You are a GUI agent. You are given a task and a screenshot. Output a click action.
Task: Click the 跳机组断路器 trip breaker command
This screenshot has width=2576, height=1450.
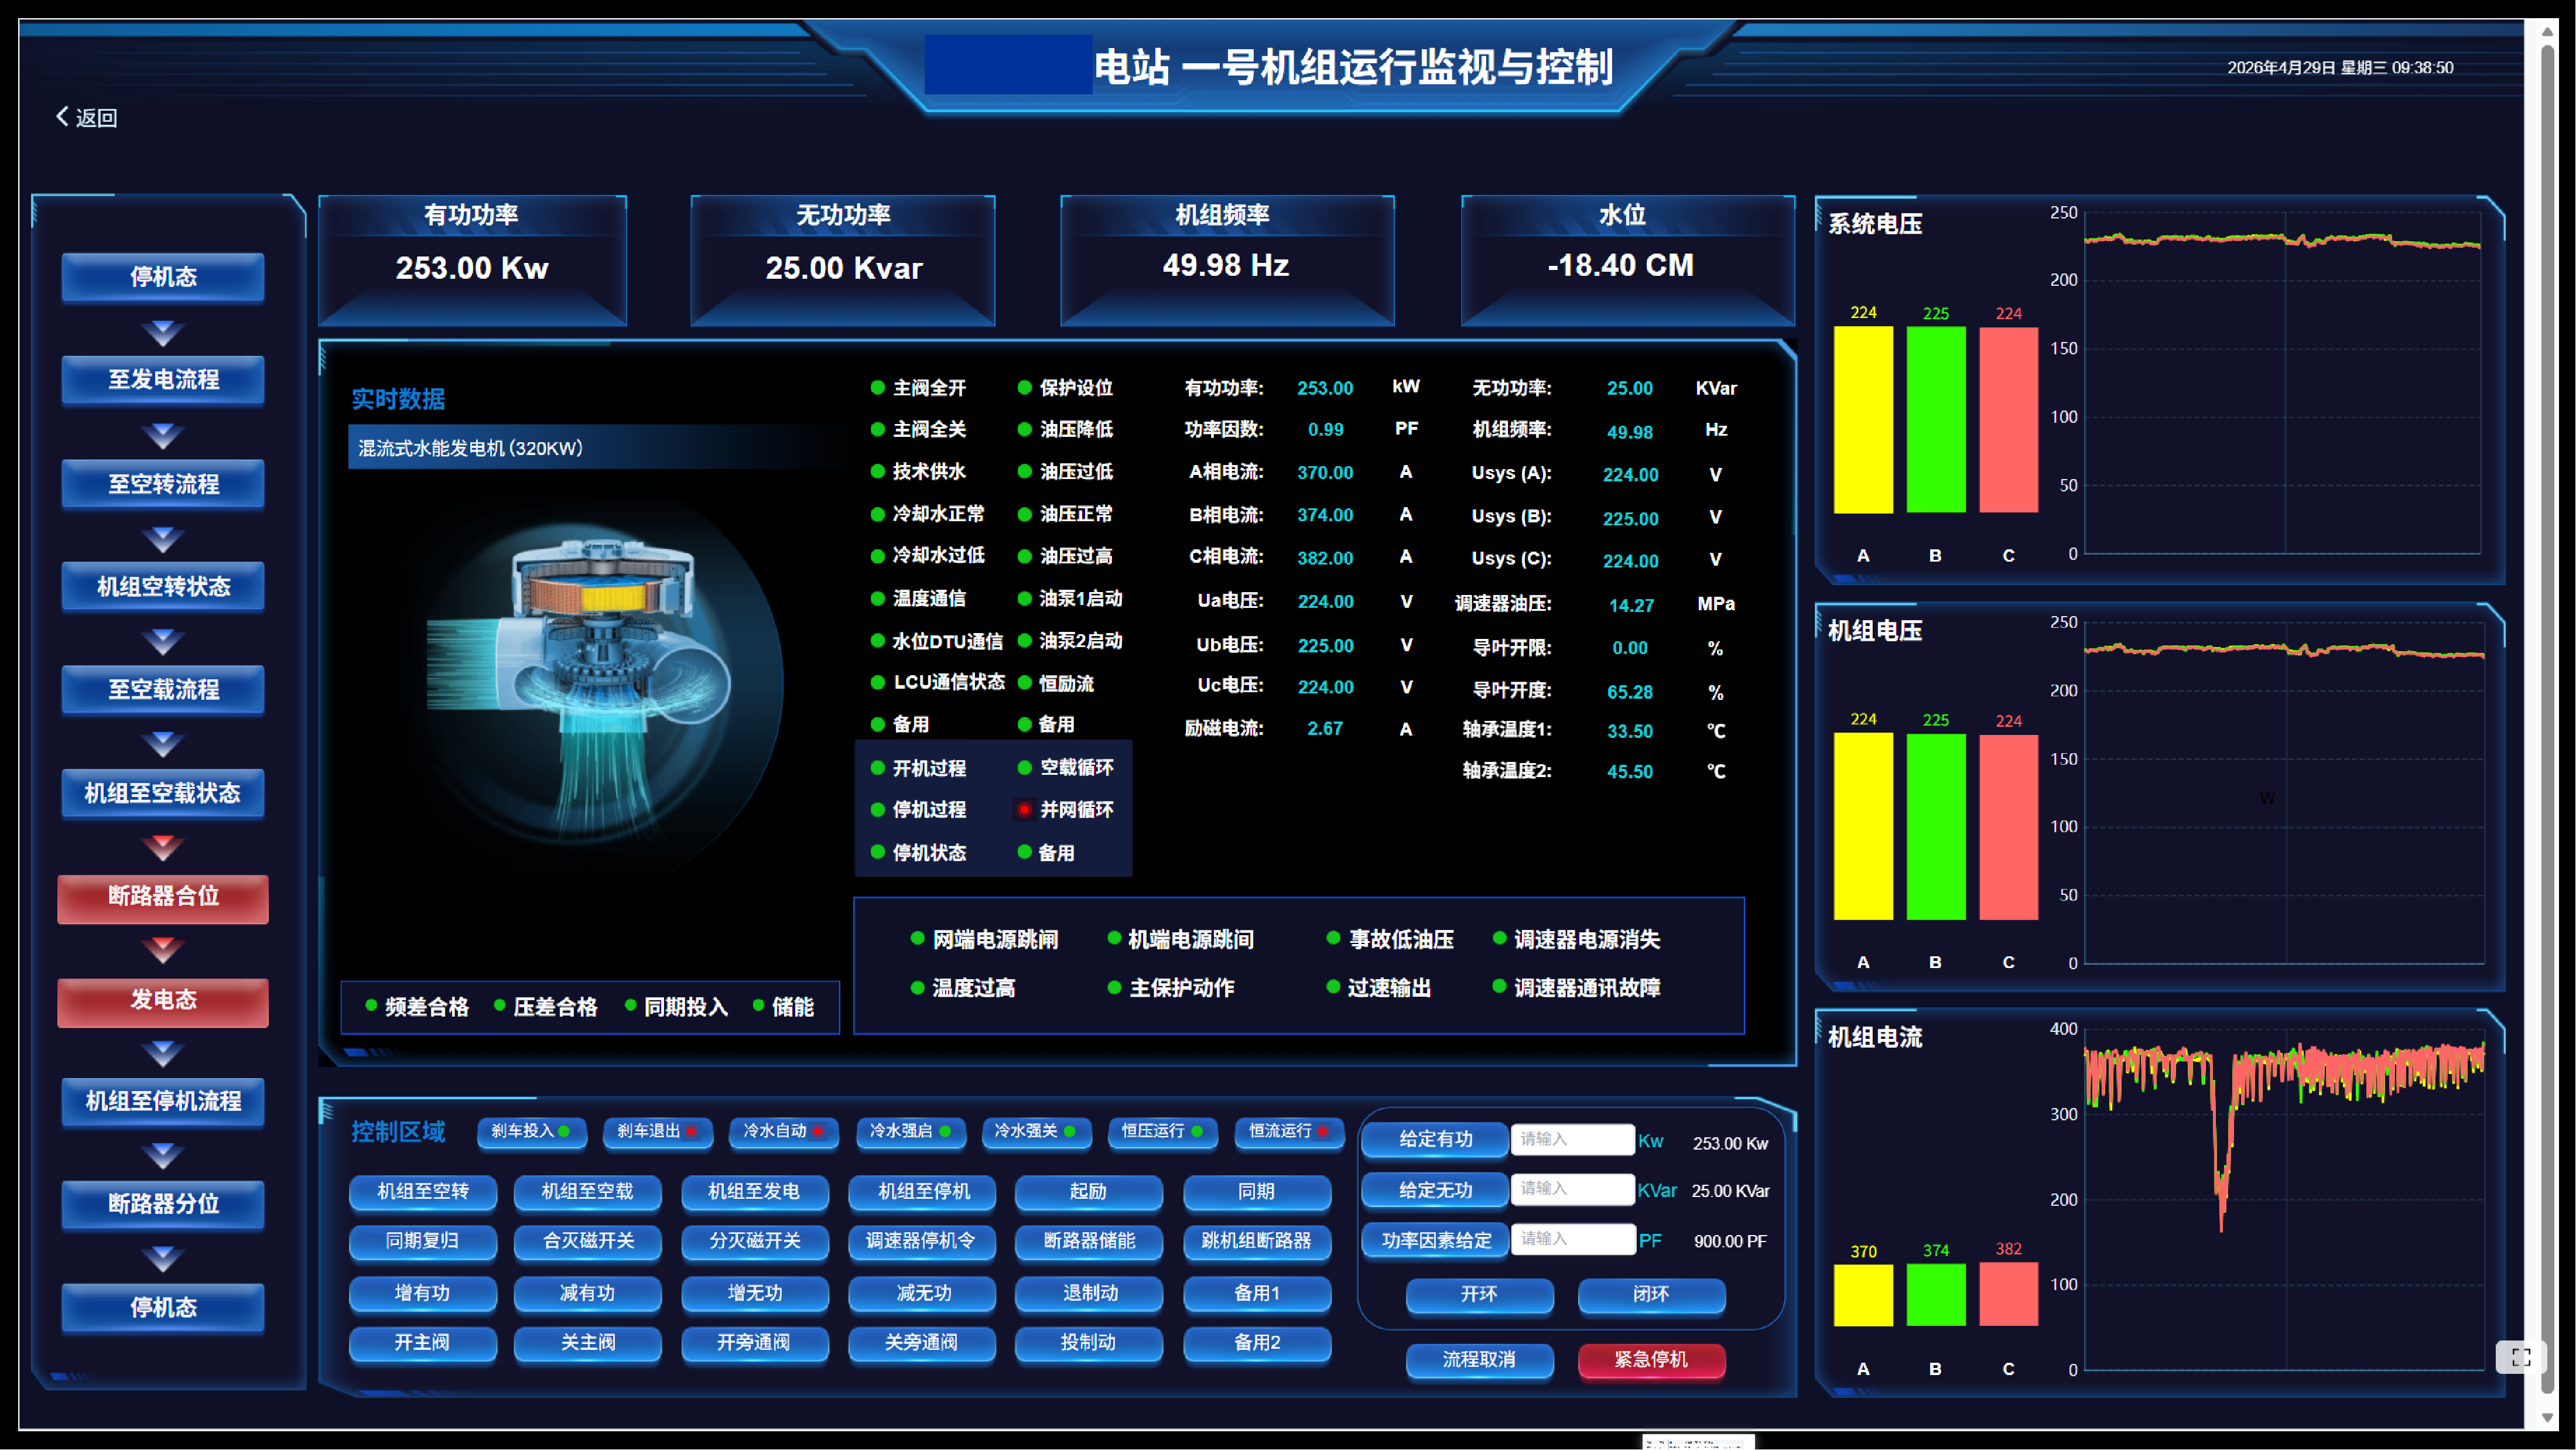click(1257, 1243)
